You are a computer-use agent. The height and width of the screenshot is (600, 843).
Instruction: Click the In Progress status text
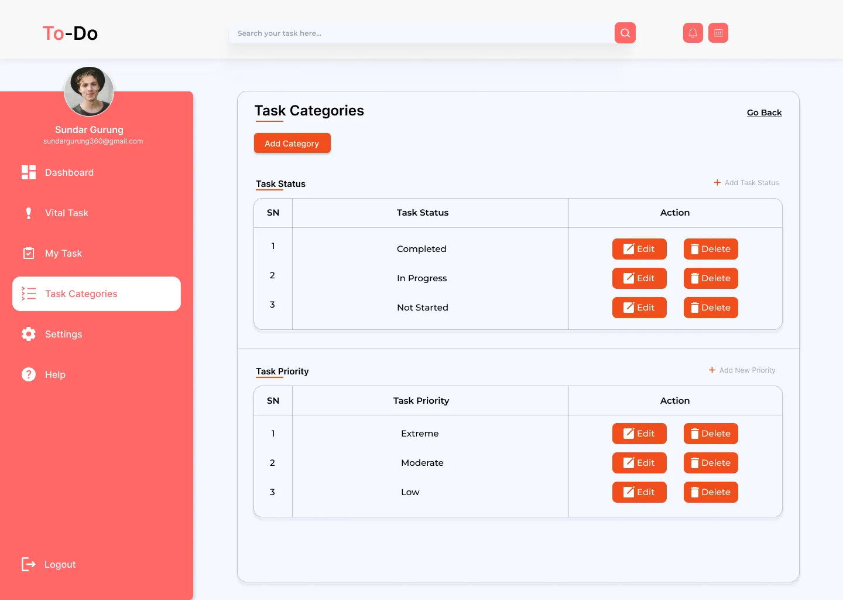point(421,278)
